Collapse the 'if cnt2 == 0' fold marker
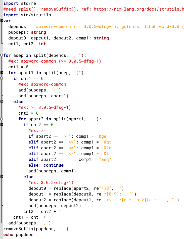Screen dimensions: 184x239 [x=2, y=125]
